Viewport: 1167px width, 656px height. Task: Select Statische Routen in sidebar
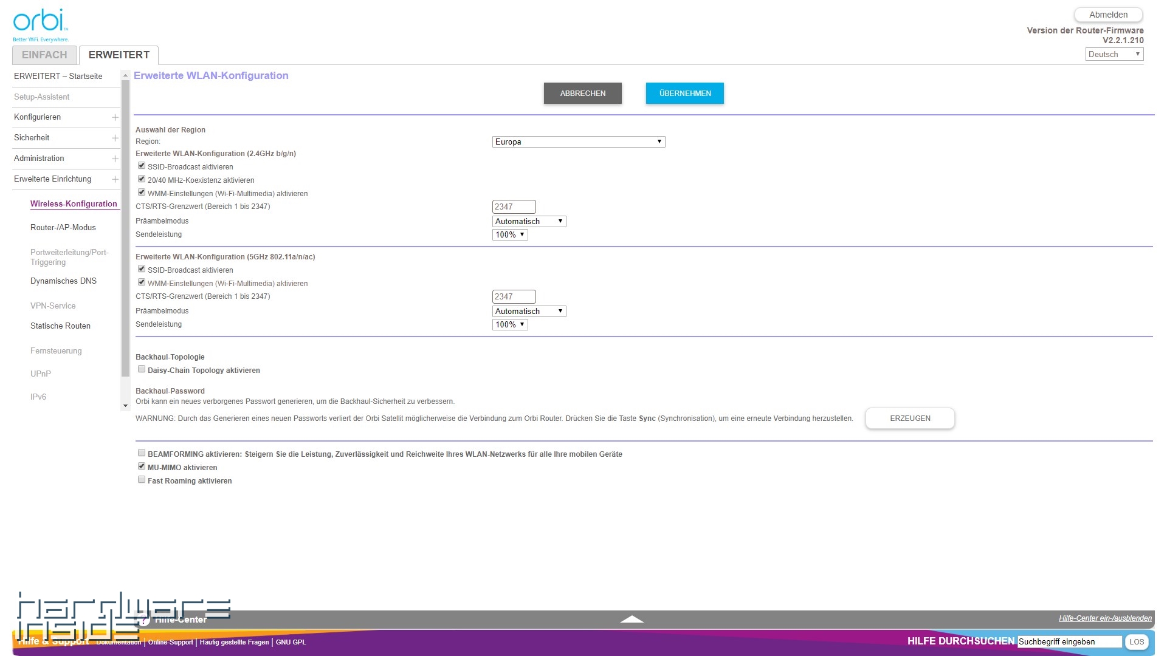[60, 326]
